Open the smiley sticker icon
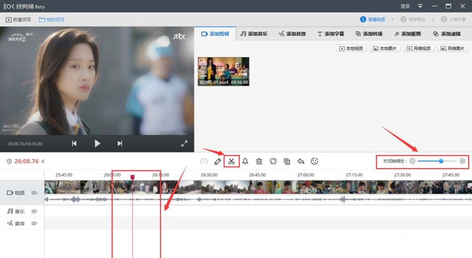 tap(314, 161)
